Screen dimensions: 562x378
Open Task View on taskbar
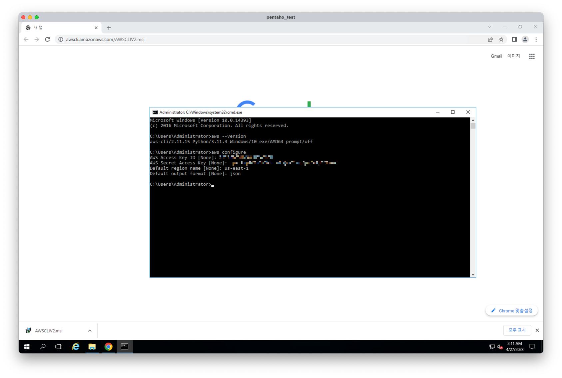pyautogui.click(x=59, y=347)
